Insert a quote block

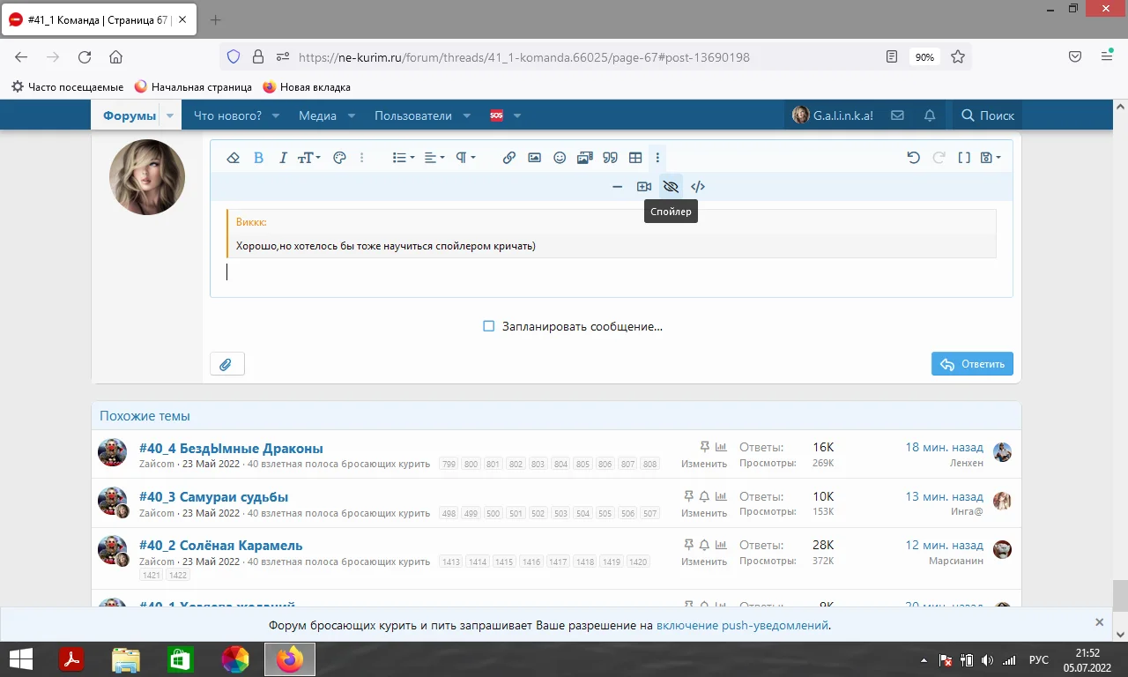(x=610, y=158)
